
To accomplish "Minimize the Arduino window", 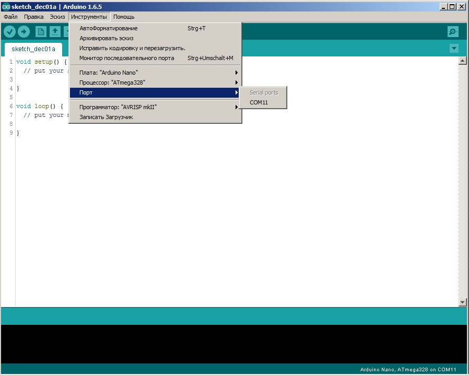I will click(443, 7).
